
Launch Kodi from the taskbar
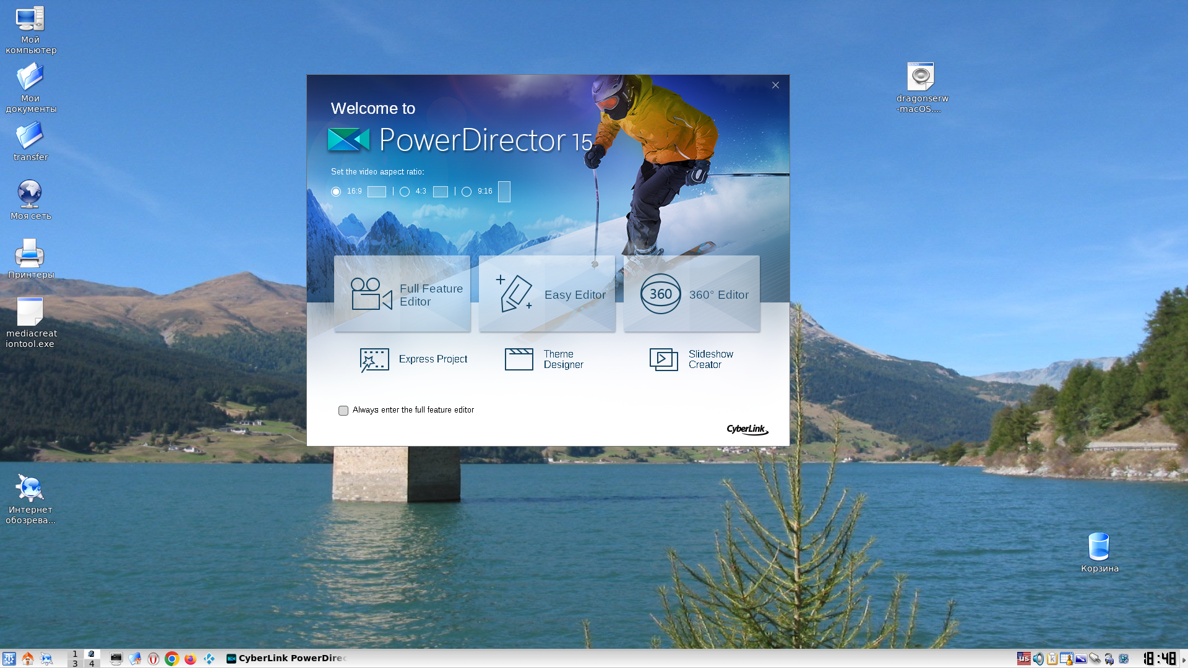click(209, 659)
